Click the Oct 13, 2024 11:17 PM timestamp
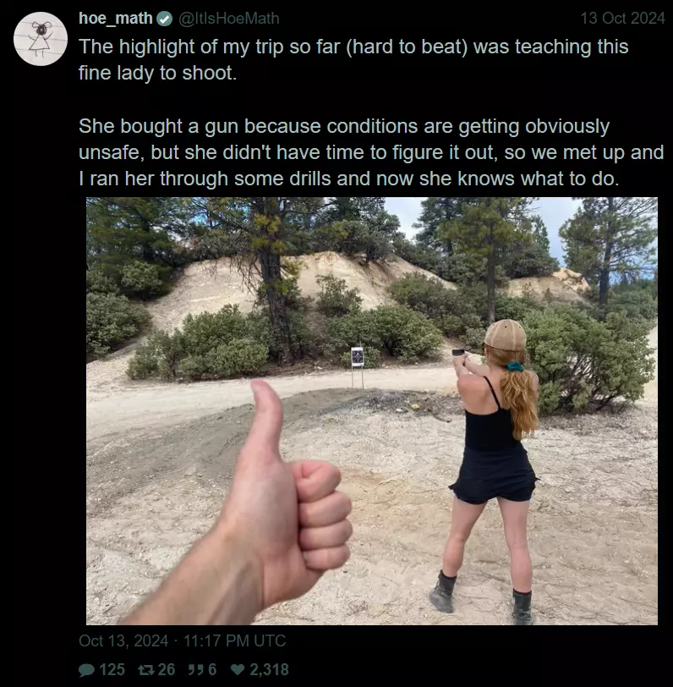Image resolution: width=673 pixels, height=687 pixels. point(182,641)
